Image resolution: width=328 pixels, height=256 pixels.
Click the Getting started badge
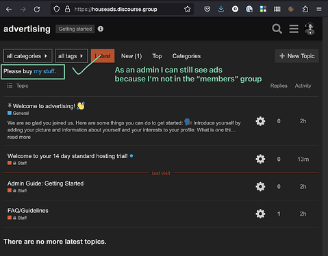[75, 29]
